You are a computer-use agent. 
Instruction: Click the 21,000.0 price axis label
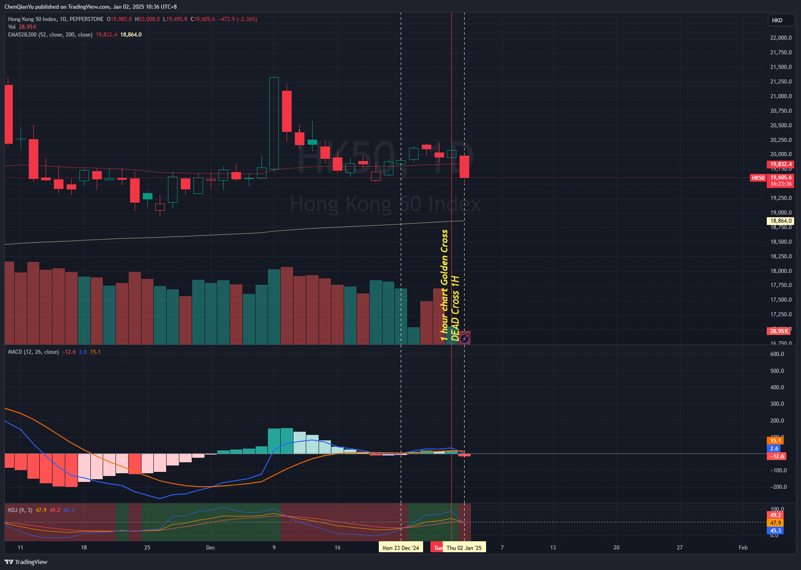(x=781, y=96)
